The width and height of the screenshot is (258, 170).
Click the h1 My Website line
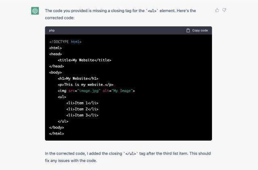78,79
